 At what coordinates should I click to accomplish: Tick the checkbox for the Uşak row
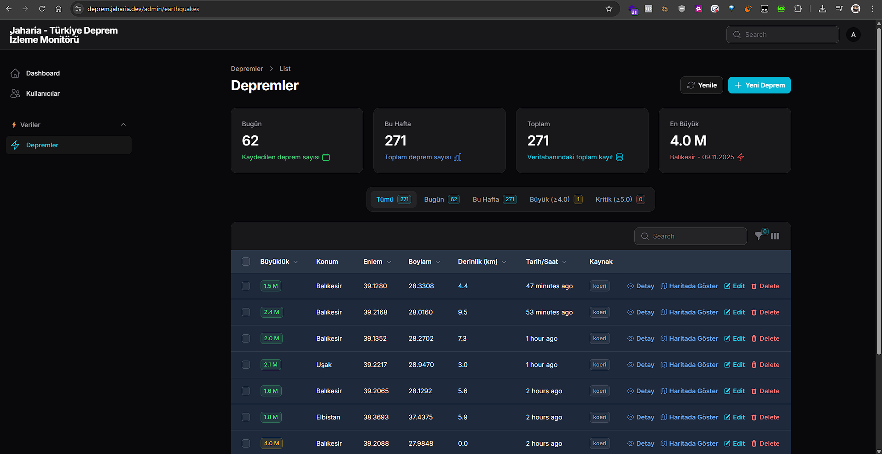pyautogui.click(x=246, y=365)
